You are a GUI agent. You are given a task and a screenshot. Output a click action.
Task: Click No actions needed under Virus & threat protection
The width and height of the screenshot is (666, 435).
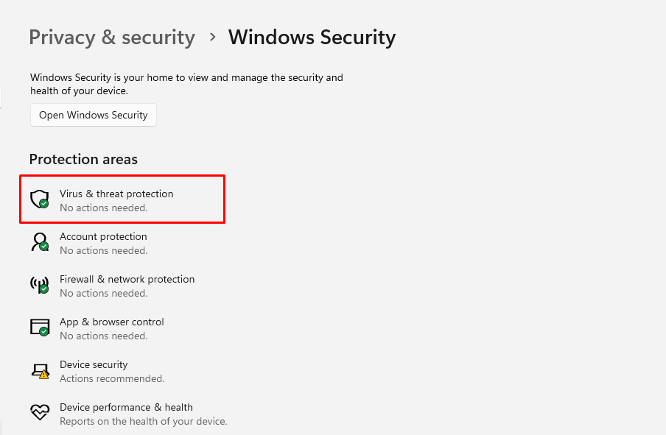103,208
